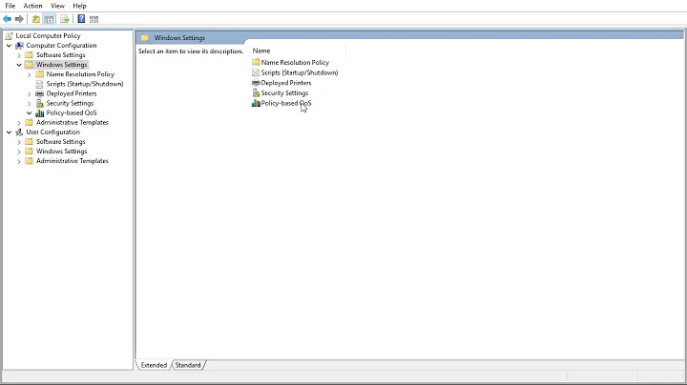Select Name Resolution Policy label in tree
This screenshot has width=687, height=385.
(80, 74)
